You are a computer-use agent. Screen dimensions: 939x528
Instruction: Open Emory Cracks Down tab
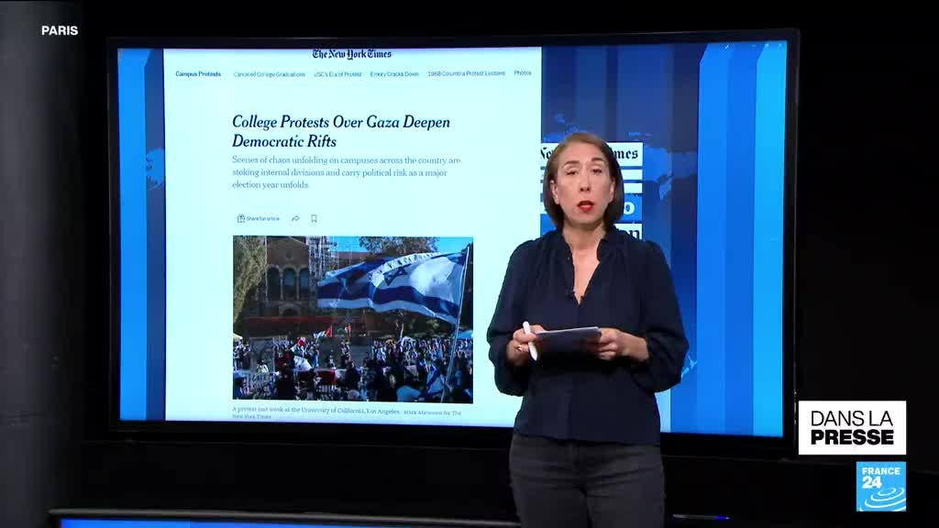click(x=394, y=74)
